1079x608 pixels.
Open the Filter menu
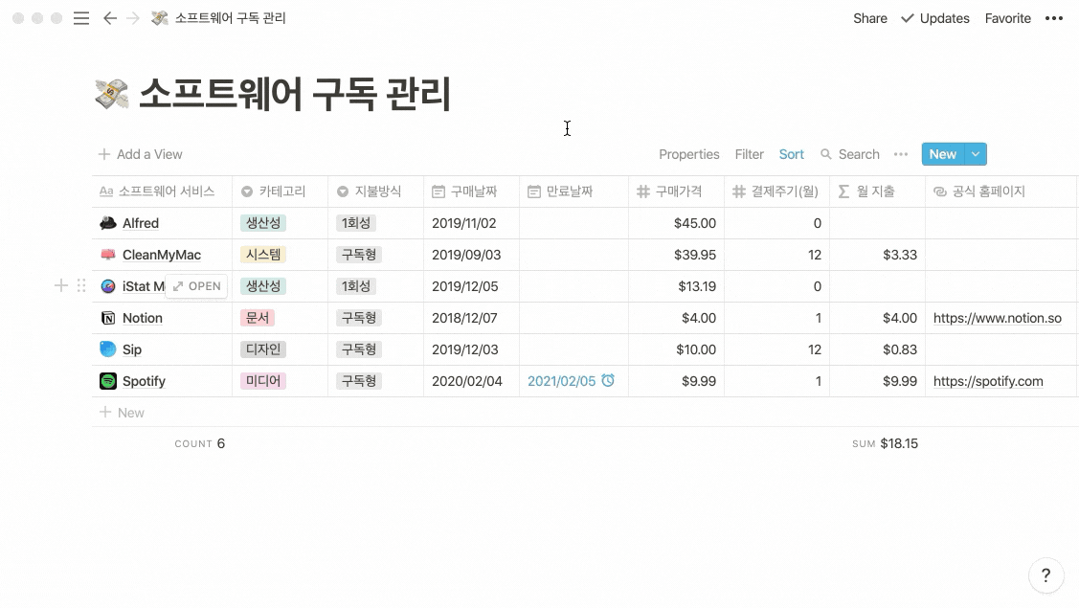750,154
